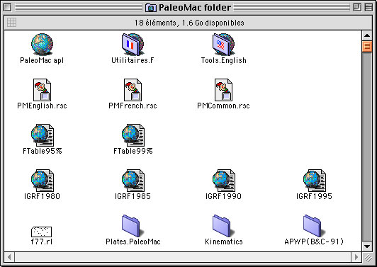This screenshot has height=267, width=377.
Task: Click the 'f77.rl' file name label
Action: point(42,242)
